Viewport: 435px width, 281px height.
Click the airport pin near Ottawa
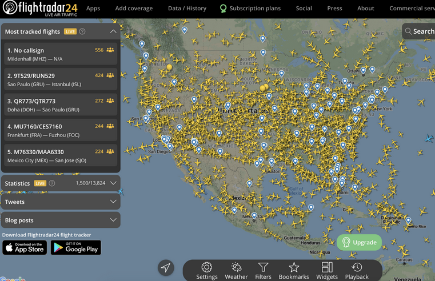tap(363, 70)
